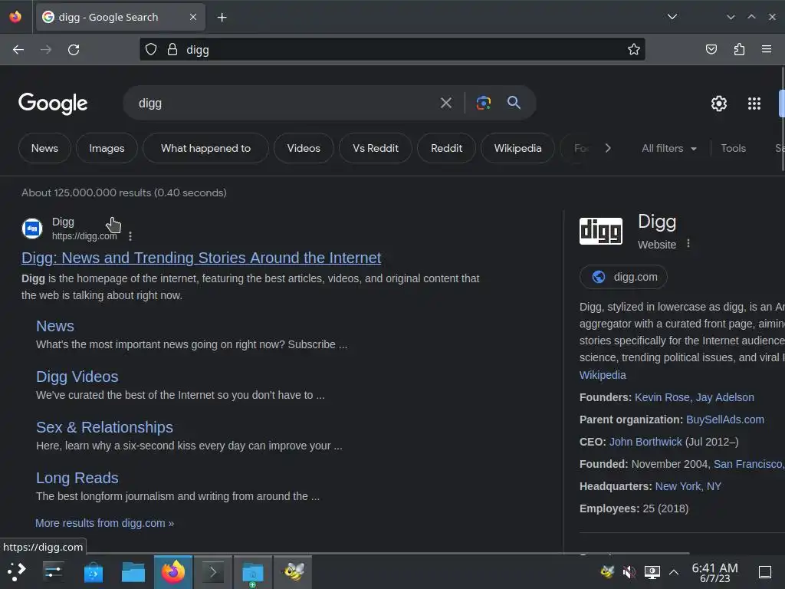This screenshot has height=589, width=785.
Task: Select the Reddit filter chip
Action: click(x=447, y=148)
